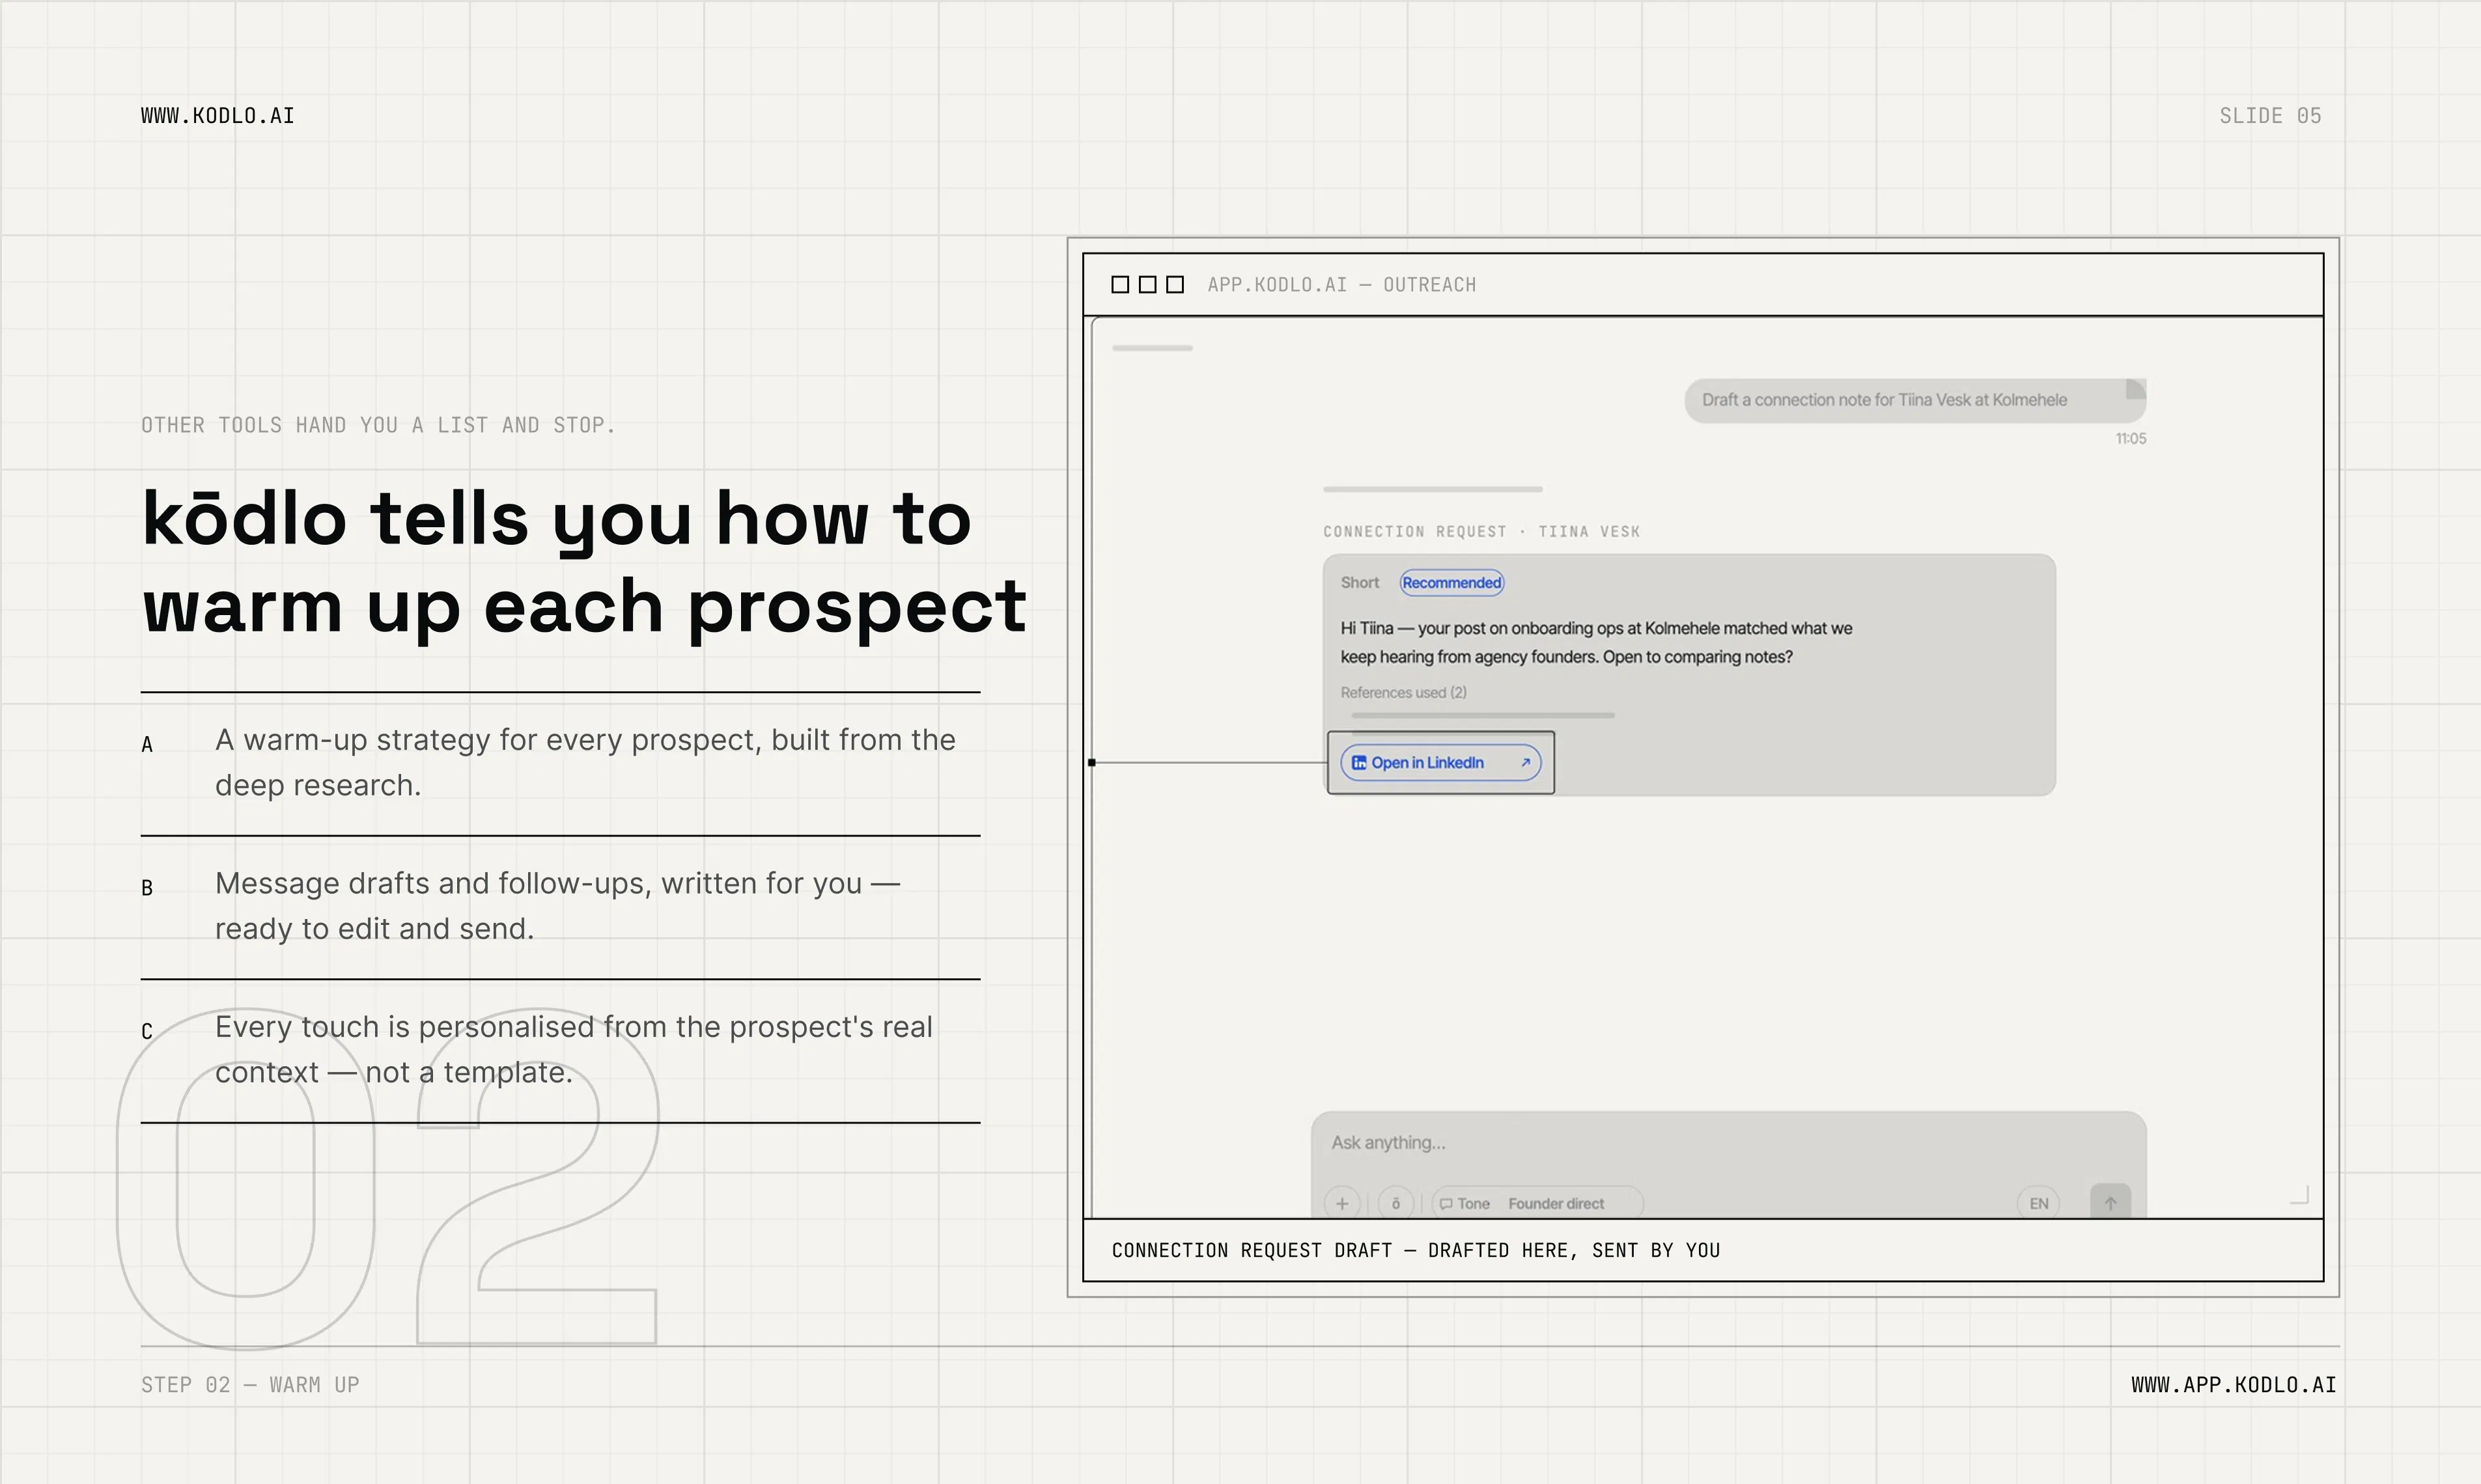Click point C about personalised touches
This screenshot has height=1484, width=2481.
point(560,1050)
